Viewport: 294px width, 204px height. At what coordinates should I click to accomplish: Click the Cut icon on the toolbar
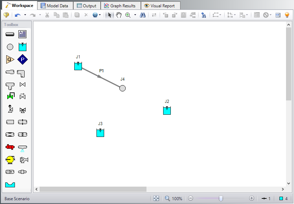pyautogui.click(x=48, y=15)
